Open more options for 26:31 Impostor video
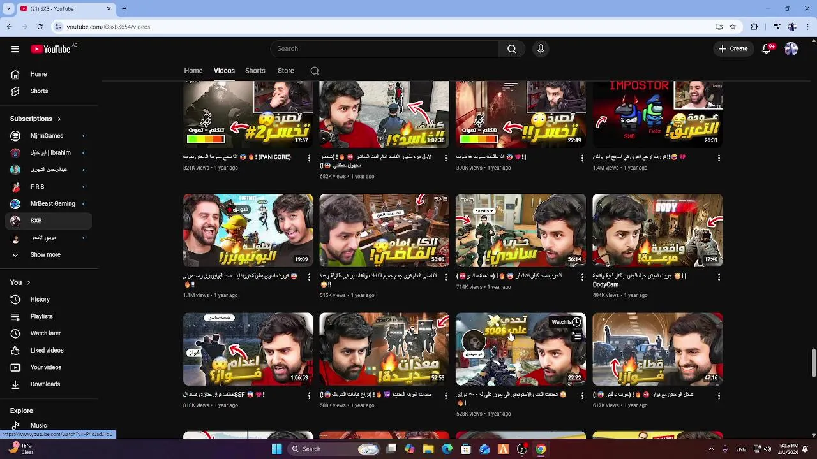Viewport: 817px width, 459px height. (719, 157)
